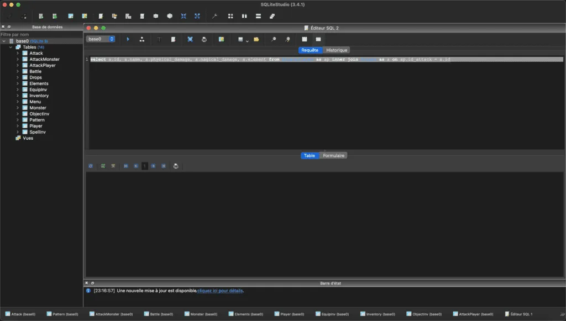Tile windows with the grid icon
This screenshot has height=321, width=566.
tap(230, 16)
